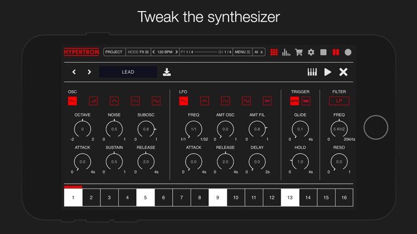Toggle sequencer step 7
Viewport: 417px width, 234px height.
coord(182,197)
